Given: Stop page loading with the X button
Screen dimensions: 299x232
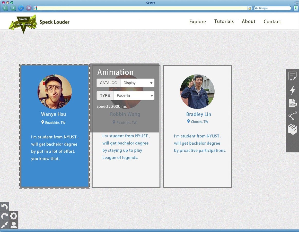Looking at the screenshot, I should pyautogui.click(x=29, y=8).
